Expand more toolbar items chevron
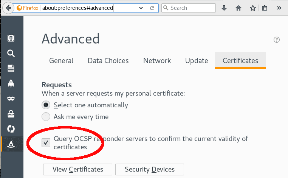This screenshot has width=288, height=178. [279, 8]
